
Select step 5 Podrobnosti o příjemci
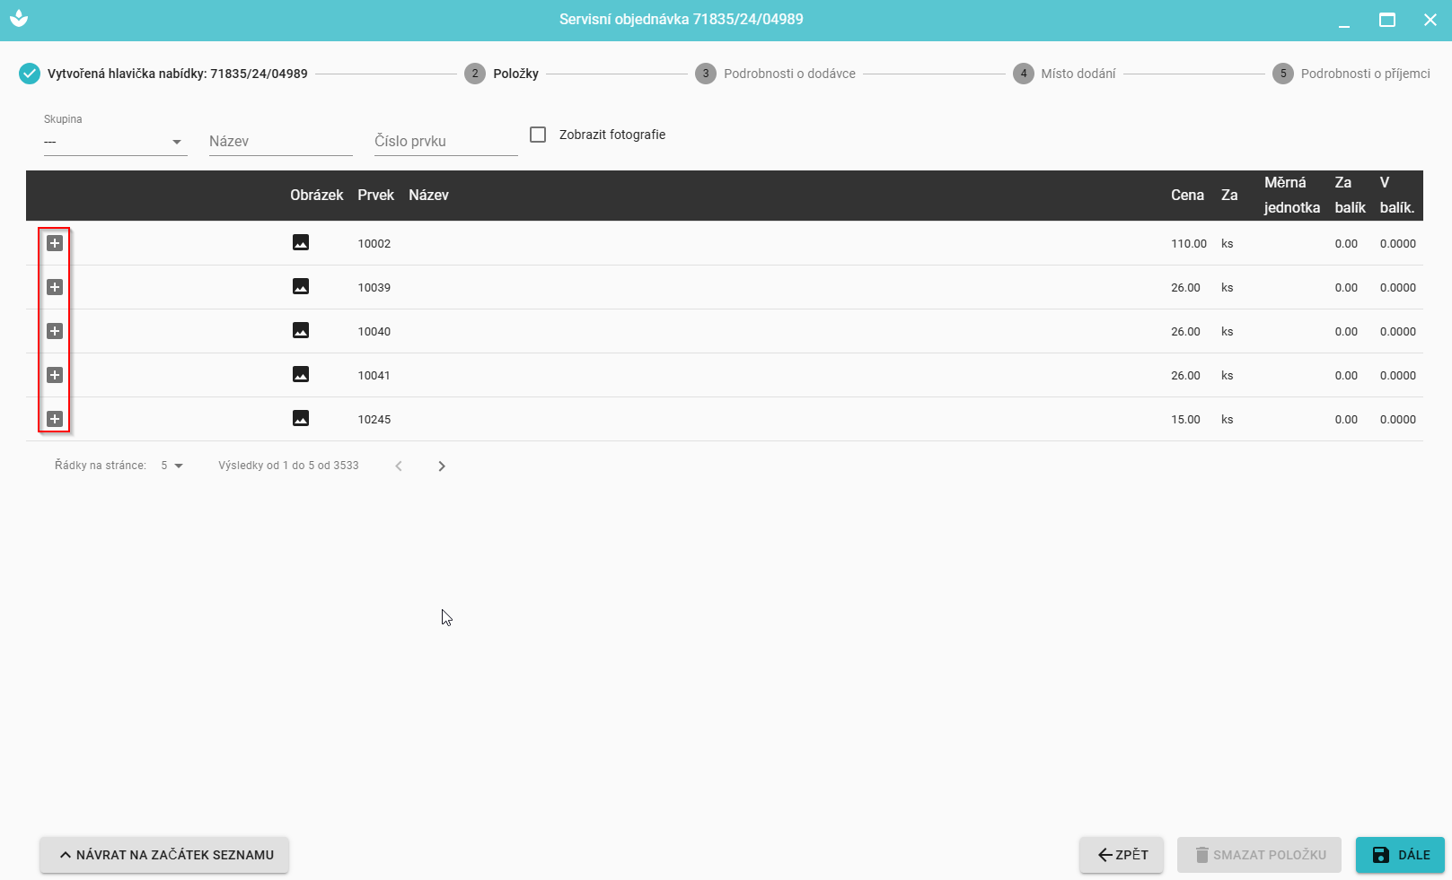[1351, 74]
